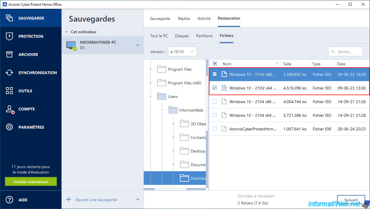Screen dimensions: 370x209
Task: Click the folder tree horizontal scrollbar
Action: tap(170, 189)
